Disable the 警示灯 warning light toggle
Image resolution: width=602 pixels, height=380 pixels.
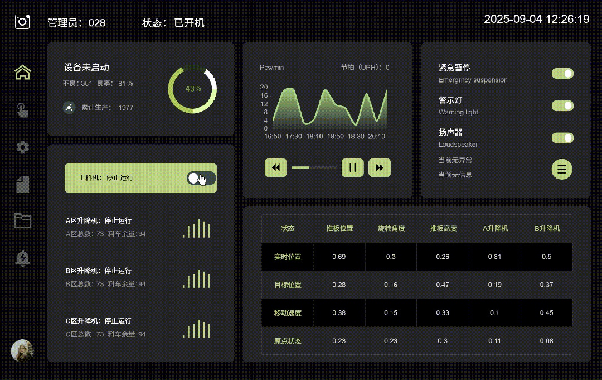(562, 105)
